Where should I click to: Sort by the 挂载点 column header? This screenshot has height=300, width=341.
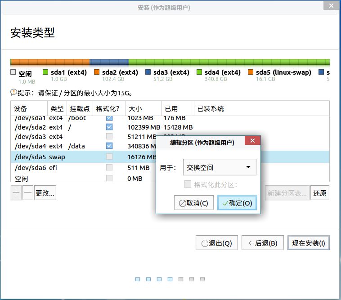tap(80, 108)
